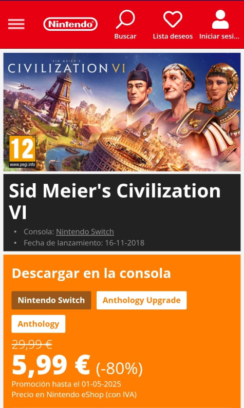
Task: Click the Sid Meier's Civilization VI title
Action: [115, 202]
